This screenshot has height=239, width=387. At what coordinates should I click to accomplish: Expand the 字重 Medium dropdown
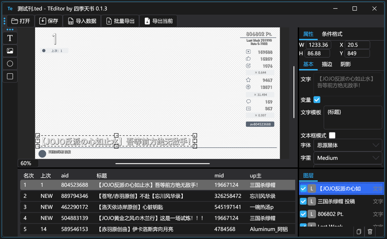coord(348,158)
